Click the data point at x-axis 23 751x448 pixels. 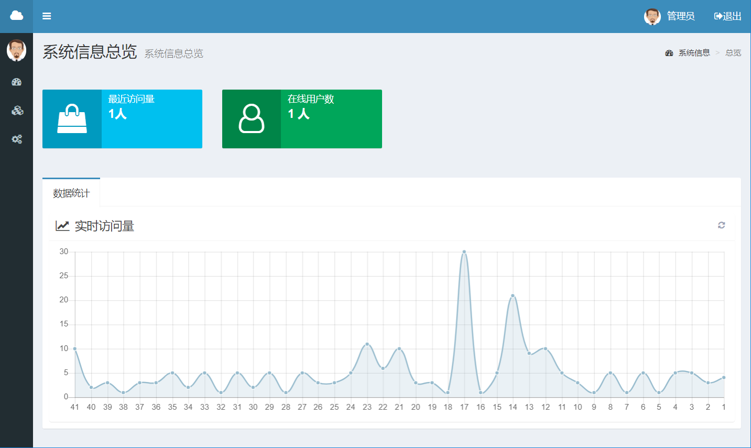click(x=367, y=344)
